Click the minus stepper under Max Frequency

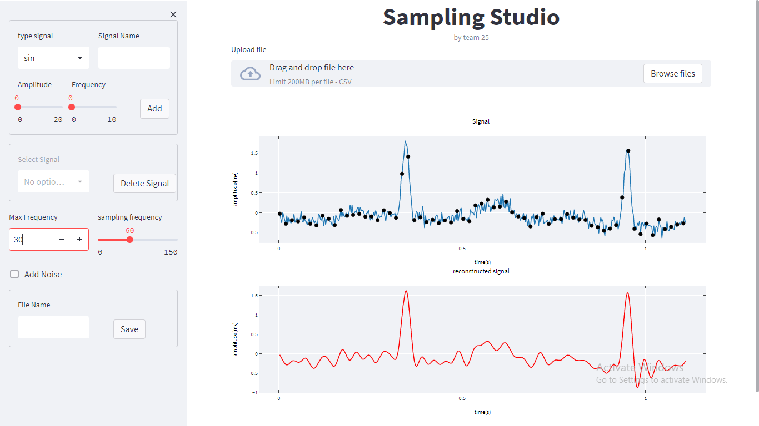click(x=61, y=239)
